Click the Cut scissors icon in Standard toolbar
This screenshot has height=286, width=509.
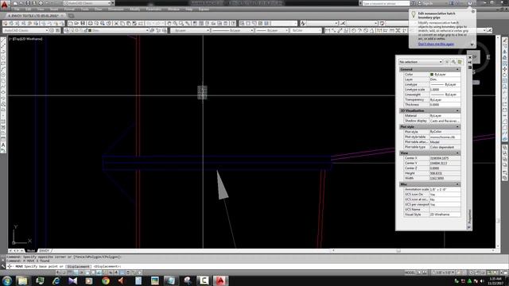(x=116, y=23)
